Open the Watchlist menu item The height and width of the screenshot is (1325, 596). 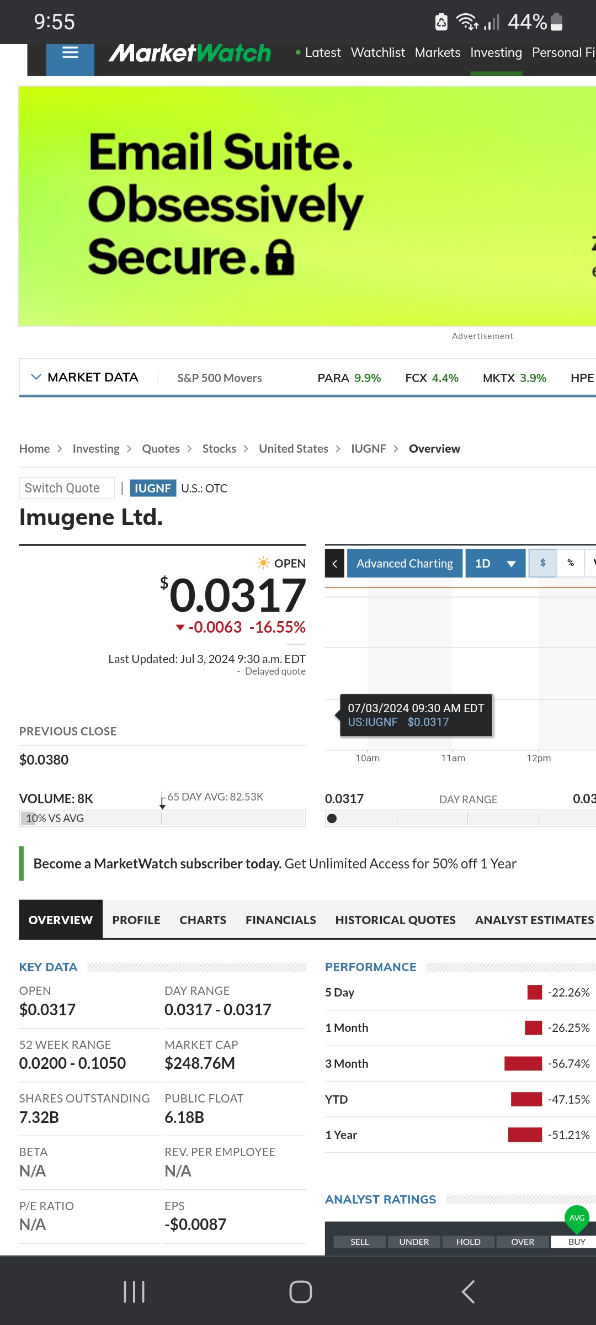coord(378,52)
